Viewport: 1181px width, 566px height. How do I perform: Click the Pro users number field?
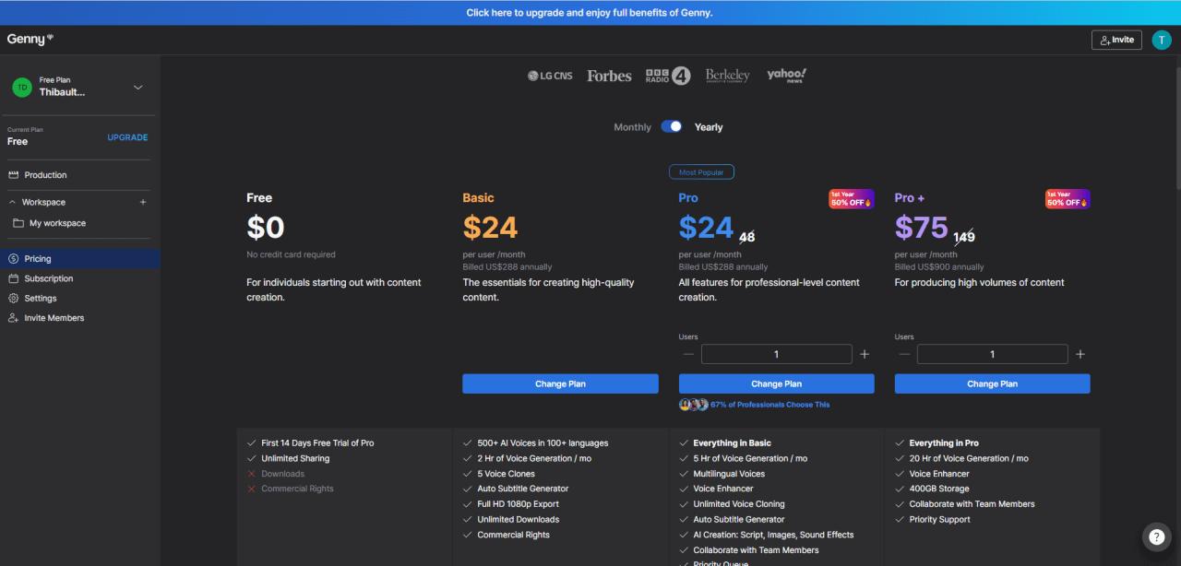pos(776,354)
